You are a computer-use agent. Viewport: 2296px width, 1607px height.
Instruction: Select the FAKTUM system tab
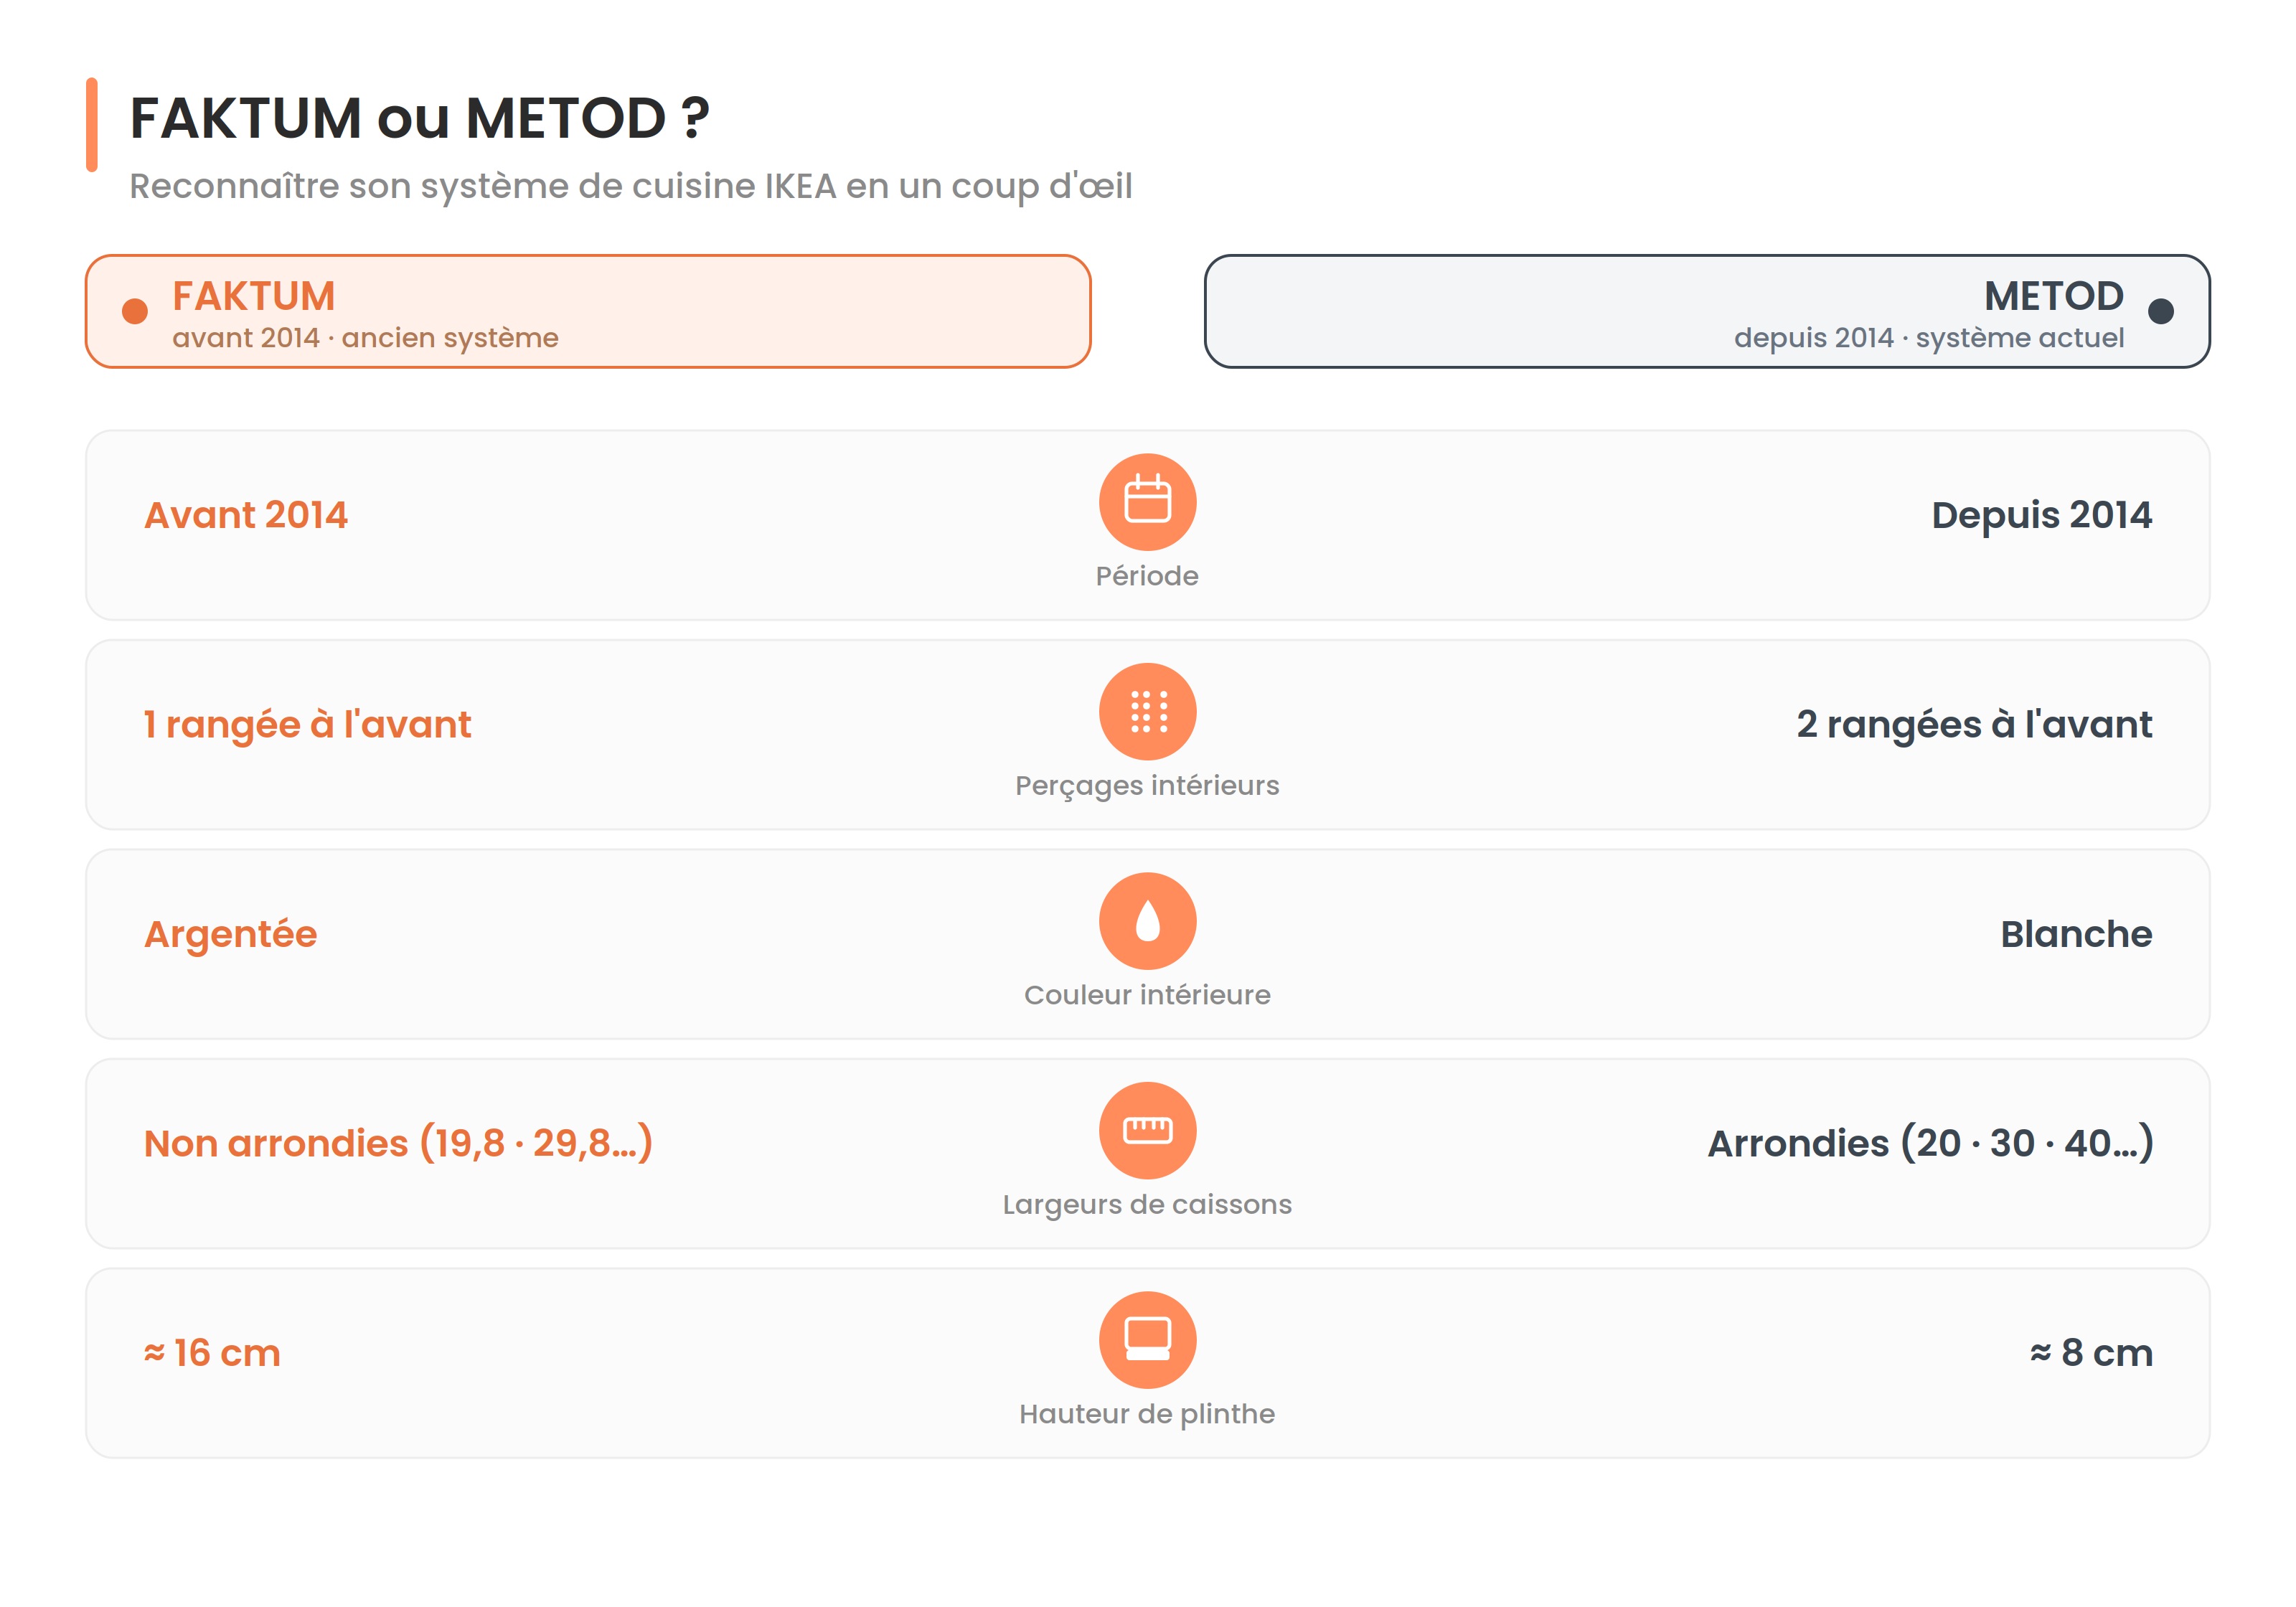[588, 311]
